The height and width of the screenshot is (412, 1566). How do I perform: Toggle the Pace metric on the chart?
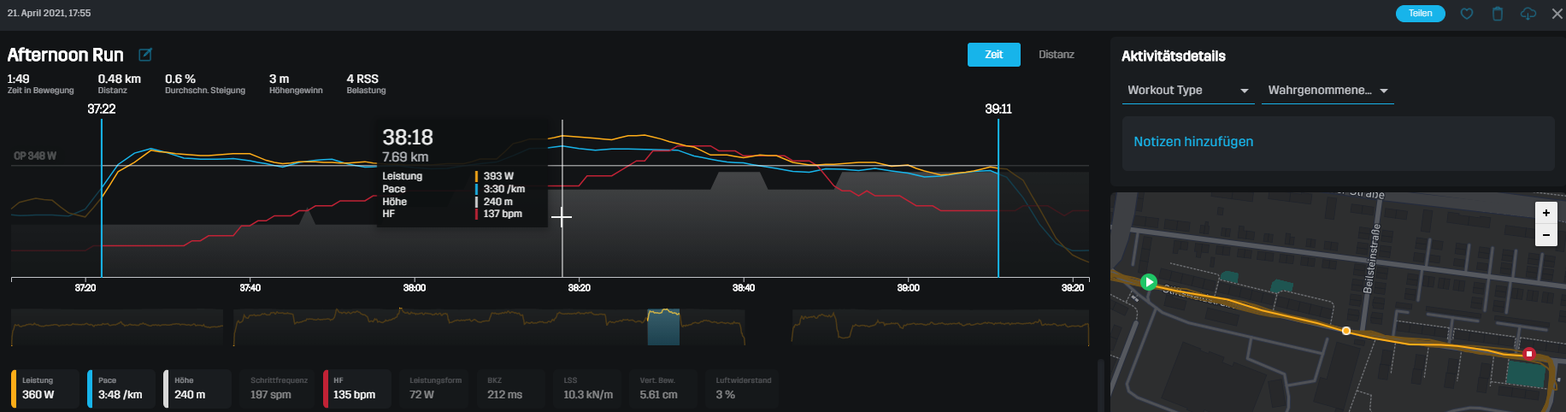coord(121,388)
